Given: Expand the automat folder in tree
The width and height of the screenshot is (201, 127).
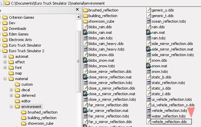Looking at the screenshot, I should pyautogui.click(x=5, y=56).
